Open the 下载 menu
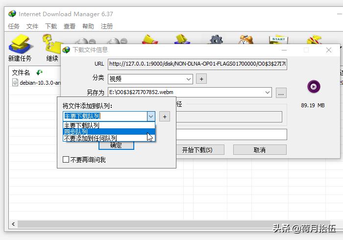 (x=51, y=26)
